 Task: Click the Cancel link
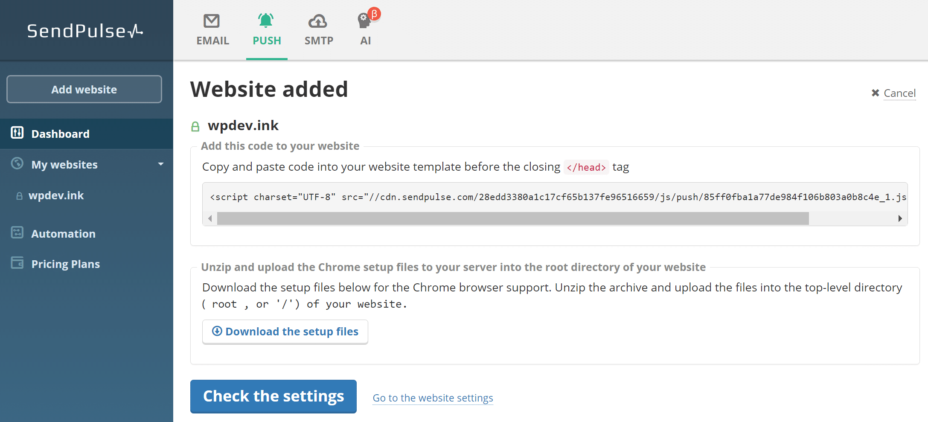[899, 93]
